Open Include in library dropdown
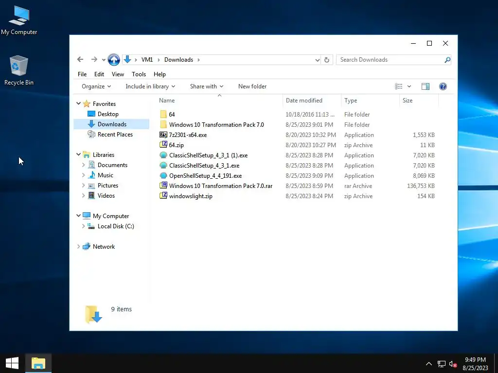Image resolution: width=498 pixels, height=373 pixels. (150, 86)
